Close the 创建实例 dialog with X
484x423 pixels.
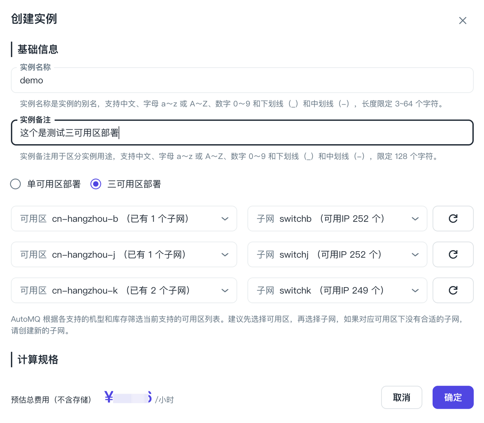tap(462, 21)
